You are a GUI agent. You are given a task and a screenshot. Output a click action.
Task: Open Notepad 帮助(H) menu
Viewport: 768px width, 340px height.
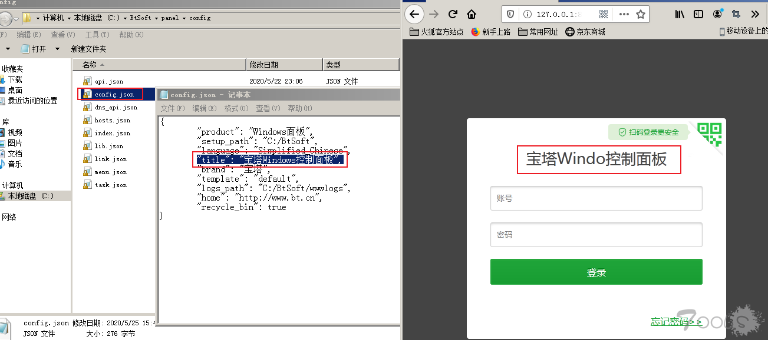[300, 108]
